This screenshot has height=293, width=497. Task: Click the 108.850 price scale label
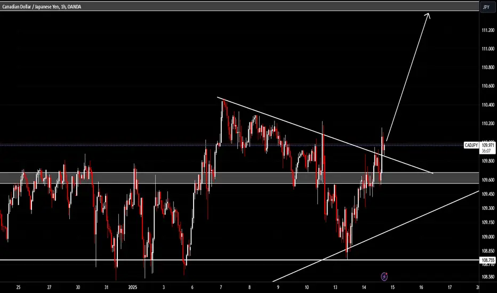coord(488,251)
